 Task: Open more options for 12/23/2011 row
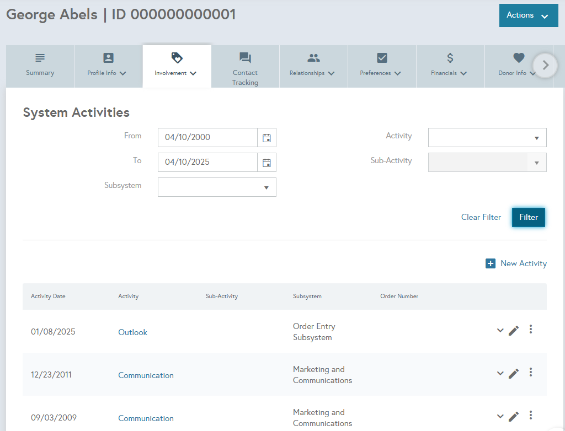(x=530, y=373)
